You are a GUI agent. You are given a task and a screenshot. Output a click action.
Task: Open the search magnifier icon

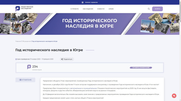(149, 9)
